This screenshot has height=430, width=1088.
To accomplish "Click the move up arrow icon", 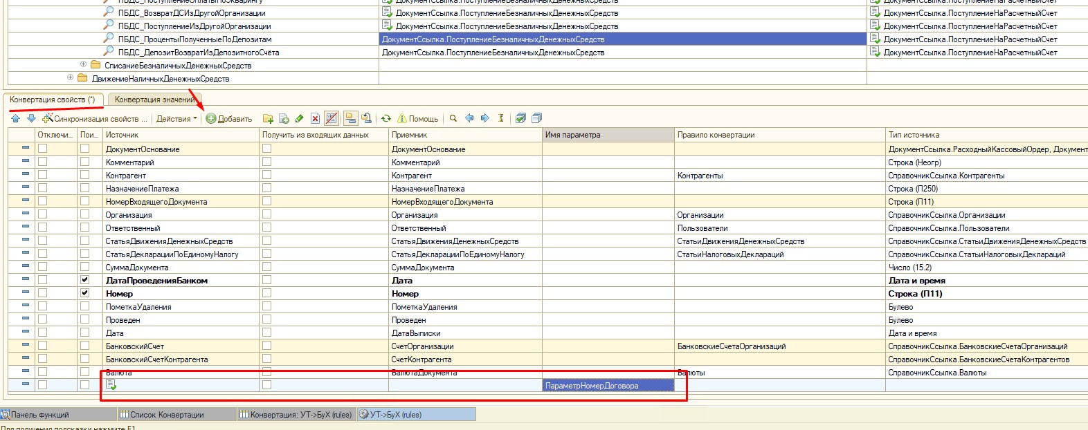I will (15, 118).
